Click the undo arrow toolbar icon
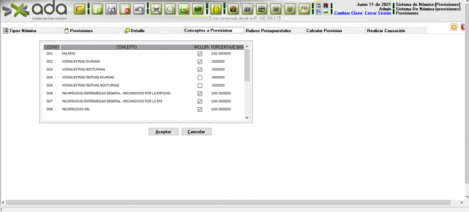Image resolution: width=469 pixels, height=212 pixels. pyautogui.click(x=139, y=9)
